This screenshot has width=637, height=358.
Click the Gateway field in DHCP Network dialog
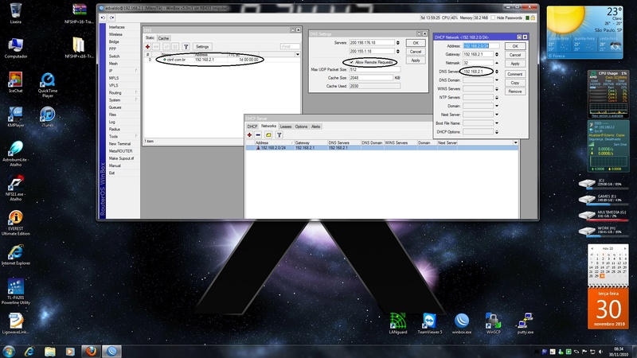[x=479, y=53]
